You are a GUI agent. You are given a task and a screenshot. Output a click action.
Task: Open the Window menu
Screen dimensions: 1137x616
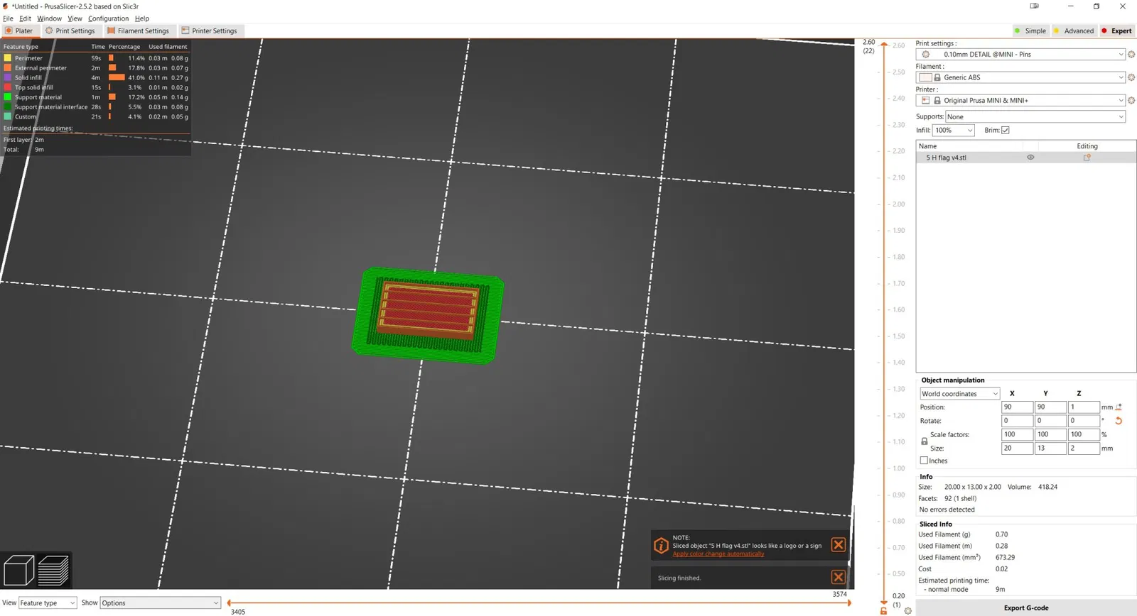pyautogui.click(x=49, y=18)
